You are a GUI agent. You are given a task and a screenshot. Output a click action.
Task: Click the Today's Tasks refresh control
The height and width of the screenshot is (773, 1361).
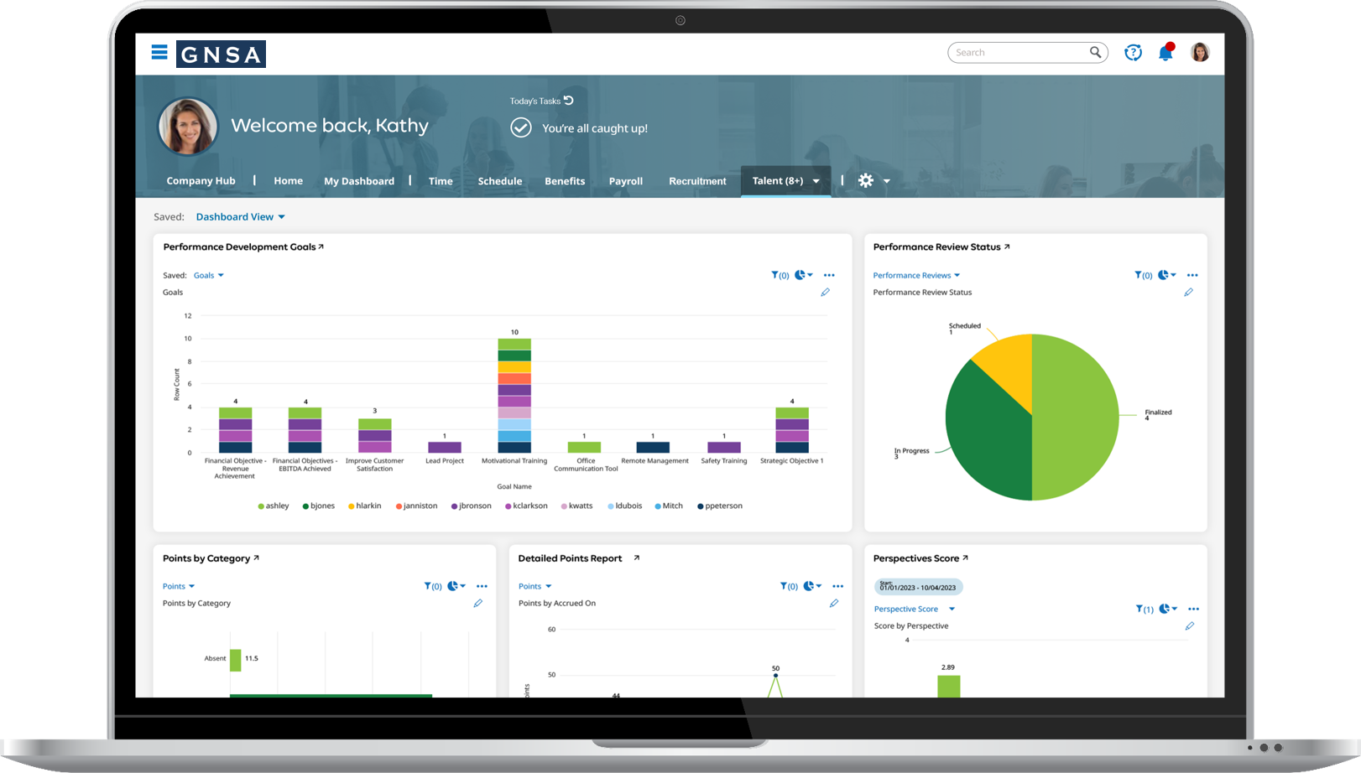[569, 100]
